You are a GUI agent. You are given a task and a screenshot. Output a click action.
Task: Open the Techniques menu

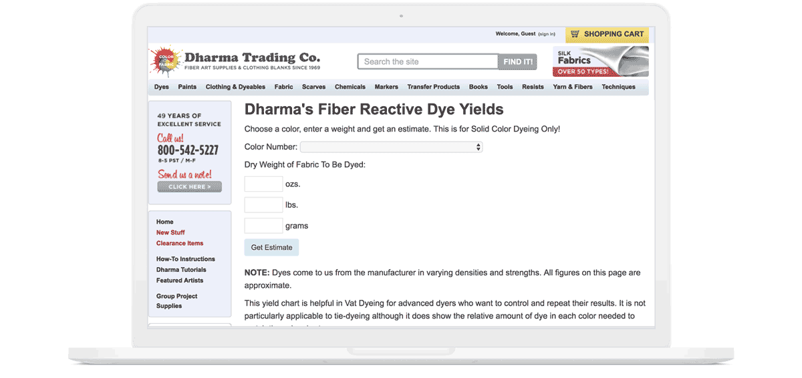coord(618,87)
